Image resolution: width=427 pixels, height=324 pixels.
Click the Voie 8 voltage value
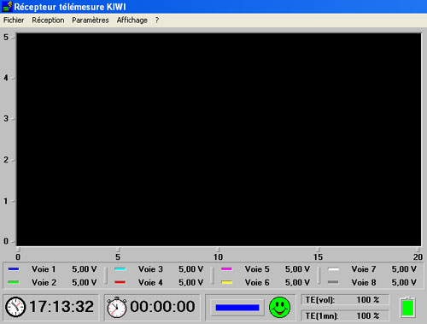[404, 282]
